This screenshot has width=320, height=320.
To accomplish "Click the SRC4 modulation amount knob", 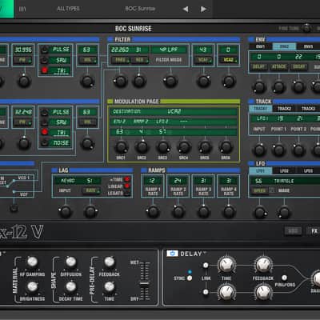I will [184, 146].
